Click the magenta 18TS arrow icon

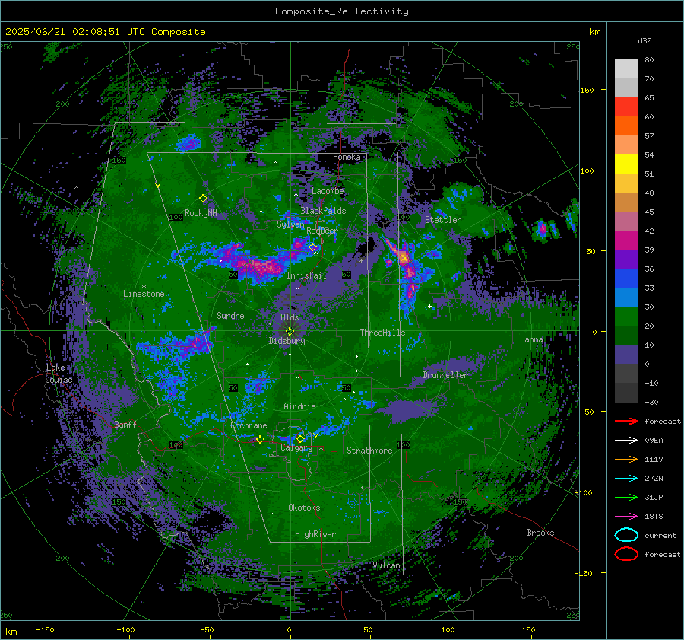point(626,517)
